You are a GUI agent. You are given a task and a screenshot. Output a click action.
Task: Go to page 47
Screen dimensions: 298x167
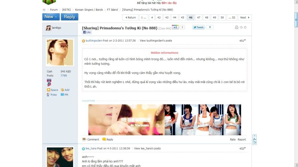pyautogui.click(x=199, y=17)
